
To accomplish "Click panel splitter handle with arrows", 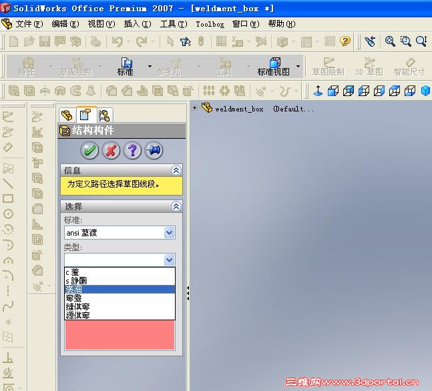I will coord(188,293).
